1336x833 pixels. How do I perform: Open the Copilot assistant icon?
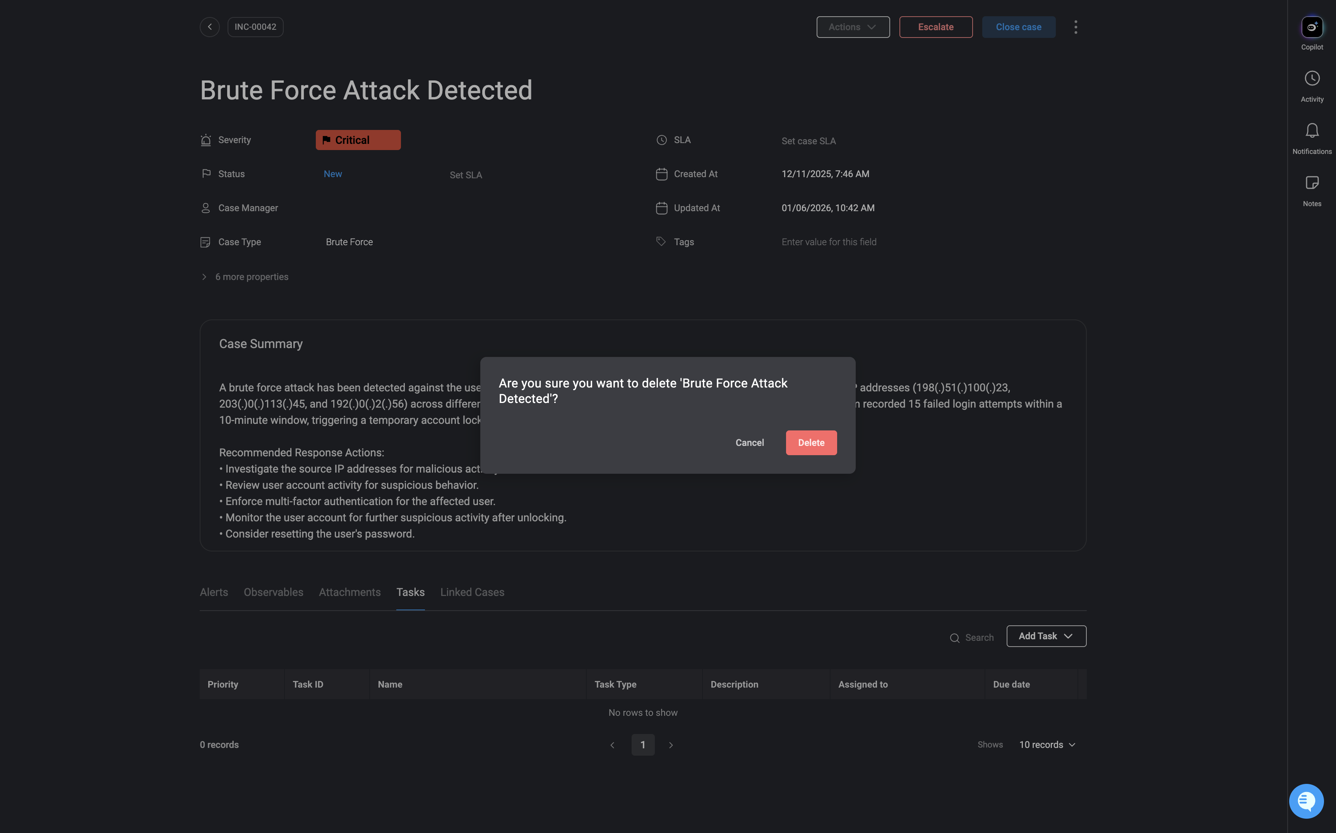[1312, 27]
